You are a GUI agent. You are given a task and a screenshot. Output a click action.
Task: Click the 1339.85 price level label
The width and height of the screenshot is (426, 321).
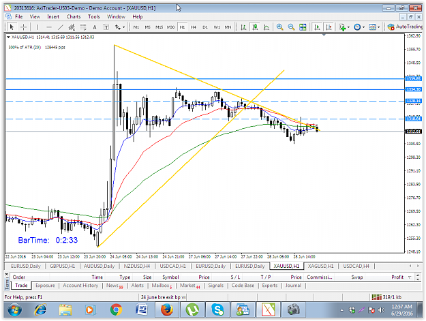pyautogui.click(x=414, y=79)
